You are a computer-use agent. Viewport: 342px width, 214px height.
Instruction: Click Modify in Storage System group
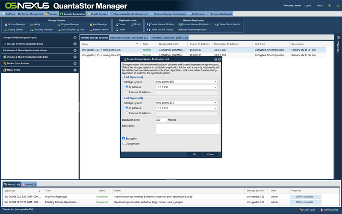click(x=35, y=24)
